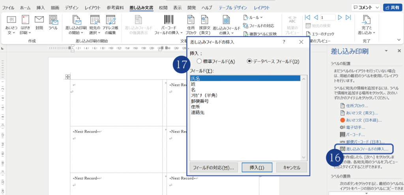Switch to the 校閲 ribbon tab

(163, 7)
